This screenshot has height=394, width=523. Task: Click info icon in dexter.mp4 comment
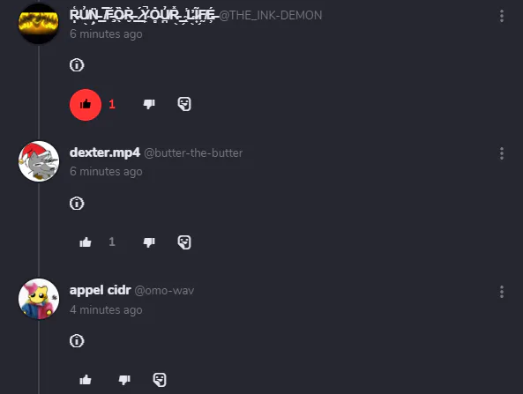[77, 203]
